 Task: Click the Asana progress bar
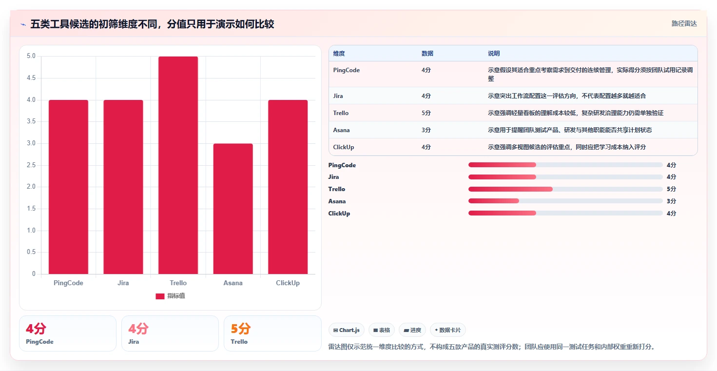click(565, 201)
